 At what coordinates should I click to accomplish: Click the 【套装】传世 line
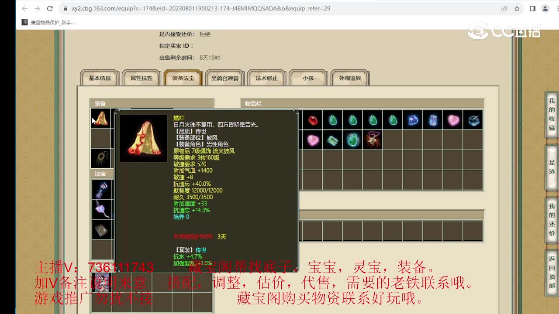click(190, 250)
